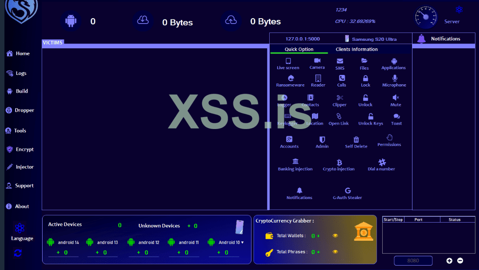Click the Permissions hand icon
The image size is (479, 270).
coord(389,138)
